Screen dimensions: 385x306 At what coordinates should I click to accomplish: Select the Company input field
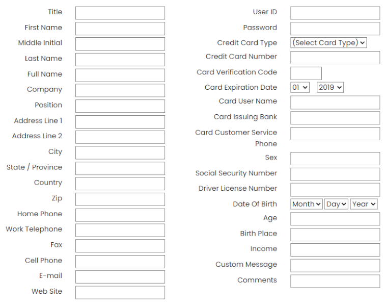point(120,90)
